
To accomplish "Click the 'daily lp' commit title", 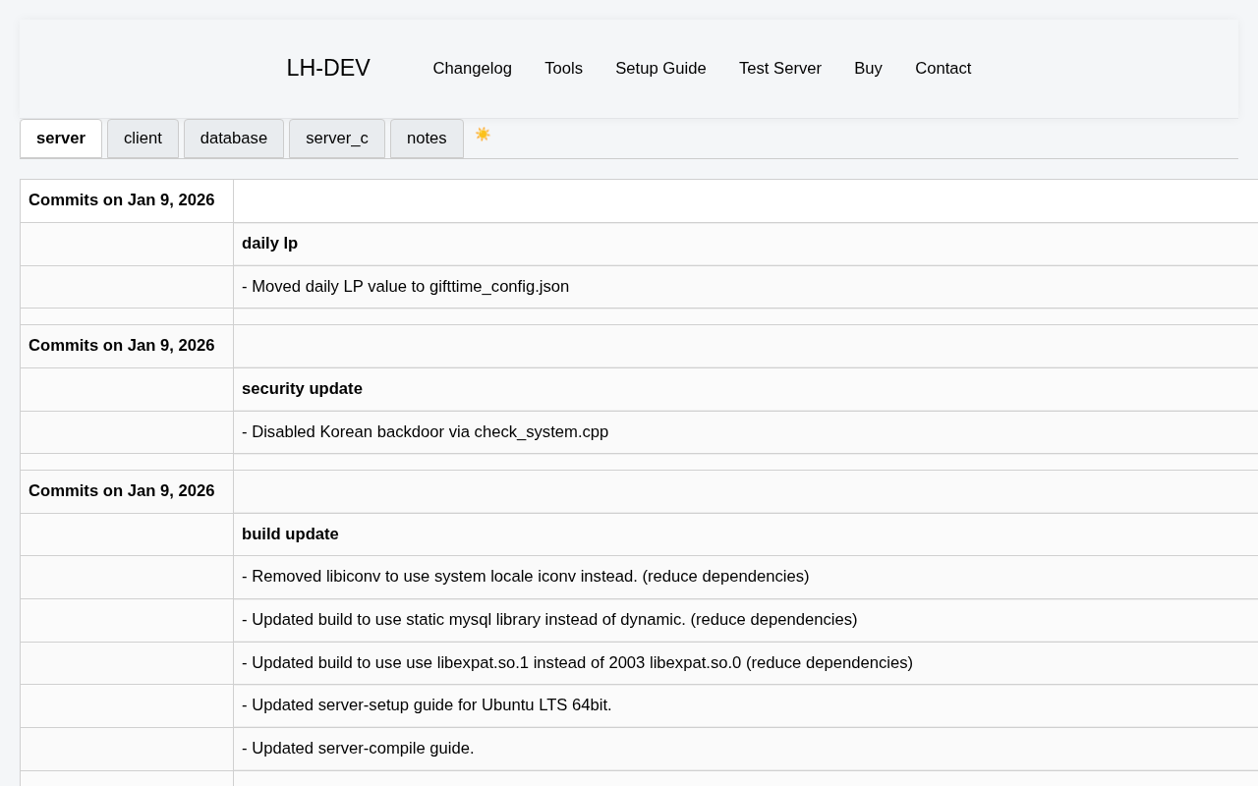I will click(269, 243).
